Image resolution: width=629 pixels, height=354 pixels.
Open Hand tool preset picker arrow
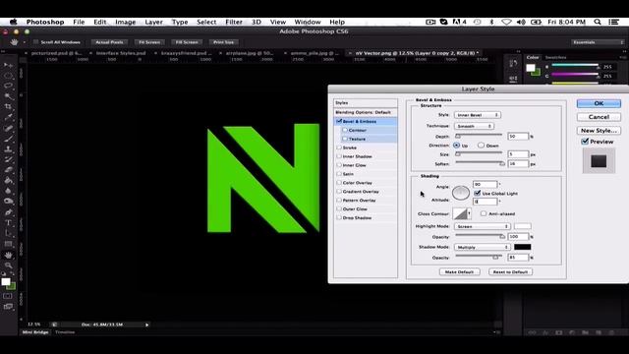(24, 42)
